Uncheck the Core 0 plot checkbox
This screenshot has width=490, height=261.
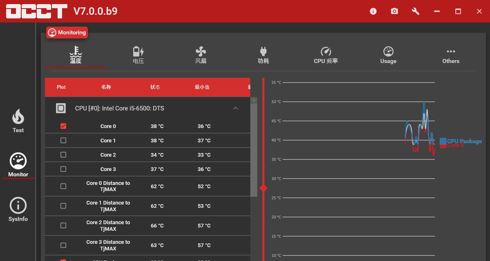click(63, 126)
